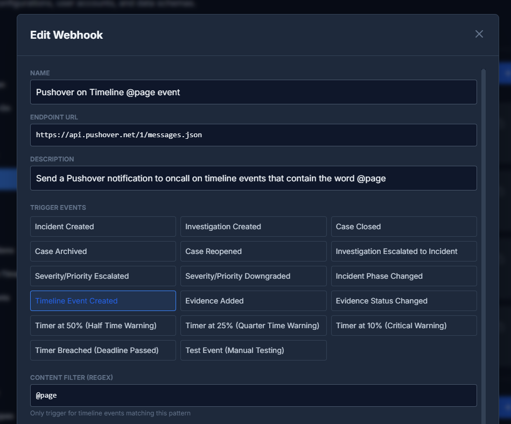This screenshot has width=511, height=424.
Task: Edit the webhook Name field
Action: 253,92
